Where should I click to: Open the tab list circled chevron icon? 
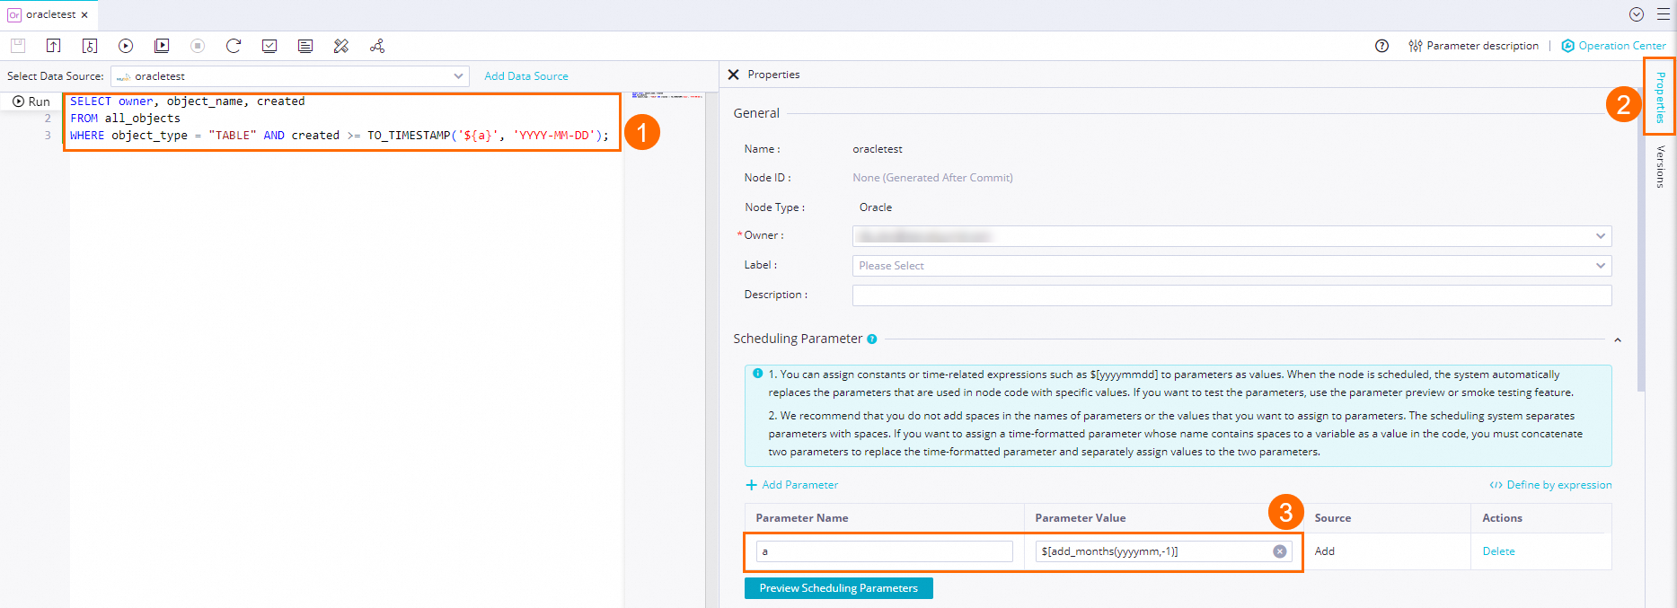click(x=1637, y=14)
